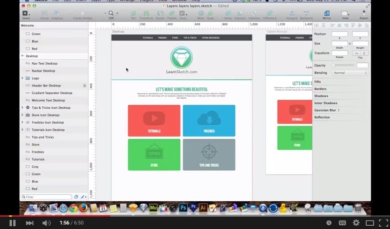390x229 pixels.
Task: Expand Tips & Tricks Icon Desktop group
Action: [22, 107]
